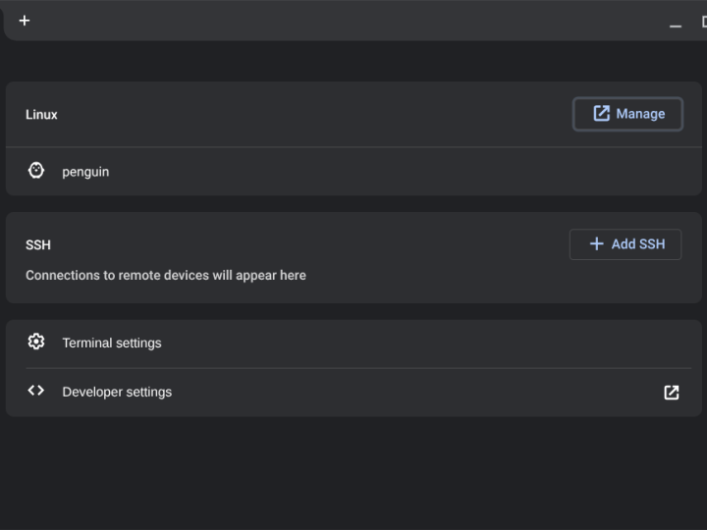Launch the penguin Linux container
The image size is (707, 530).
pos(85,172)
